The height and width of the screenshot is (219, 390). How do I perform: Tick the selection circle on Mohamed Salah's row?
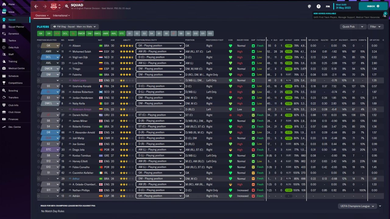[39, 51]
